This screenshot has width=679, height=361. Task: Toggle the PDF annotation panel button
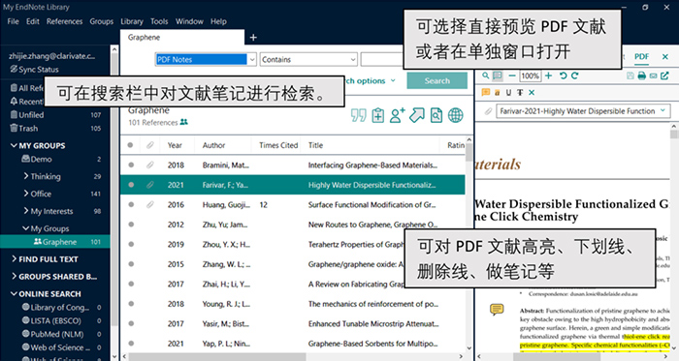click(498, 76)
